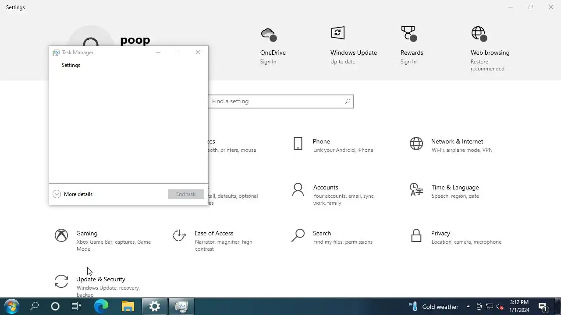The height and width of the screenshot is (315, 561).
Task: Open notification center icon in taskbar
Action: (543, 307)
